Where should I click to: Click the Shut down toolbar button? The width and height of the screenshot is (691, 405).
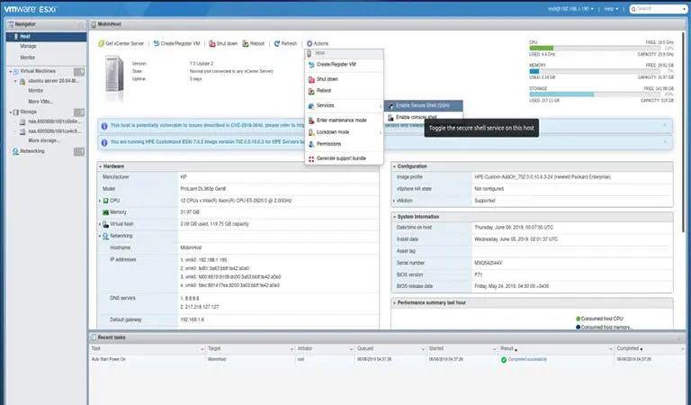223,43
